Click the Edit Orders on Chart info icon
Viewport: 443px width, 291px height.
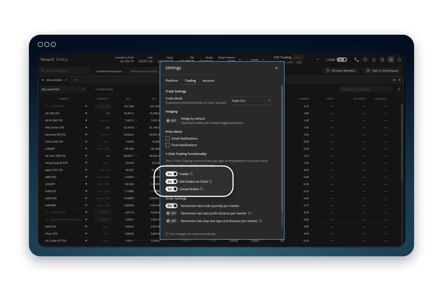pos(211,182)
